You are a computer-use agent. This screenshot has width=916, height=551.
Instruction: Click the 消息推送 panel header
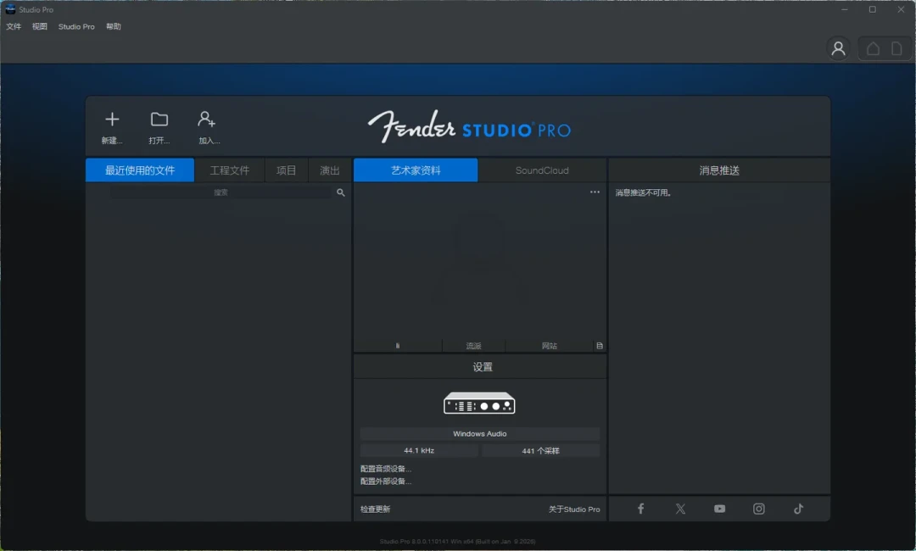pyautogui.click(x=719, y=170)
